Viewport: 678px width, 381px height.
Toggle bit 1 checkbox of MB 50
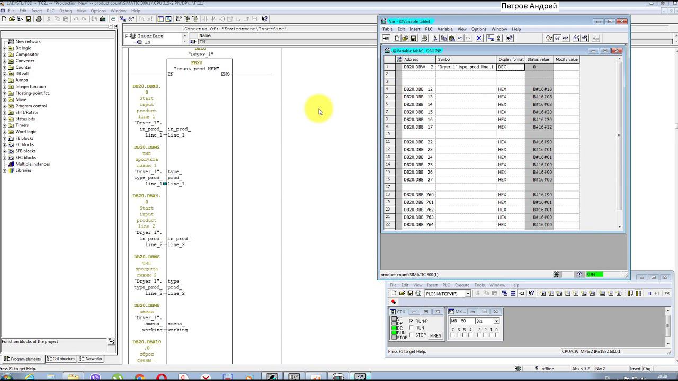pyautogui.click(x=490, y=335)
